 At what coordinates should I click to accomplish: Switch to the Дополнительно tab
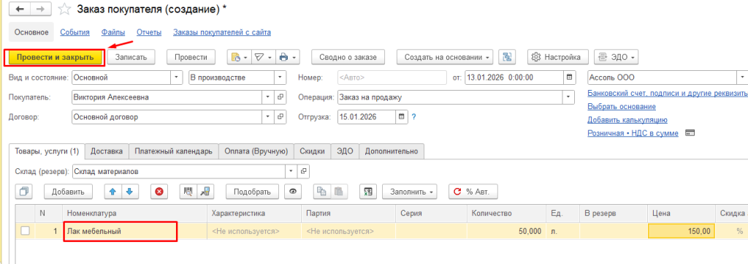pyautogui.click(x=392, y=151)
